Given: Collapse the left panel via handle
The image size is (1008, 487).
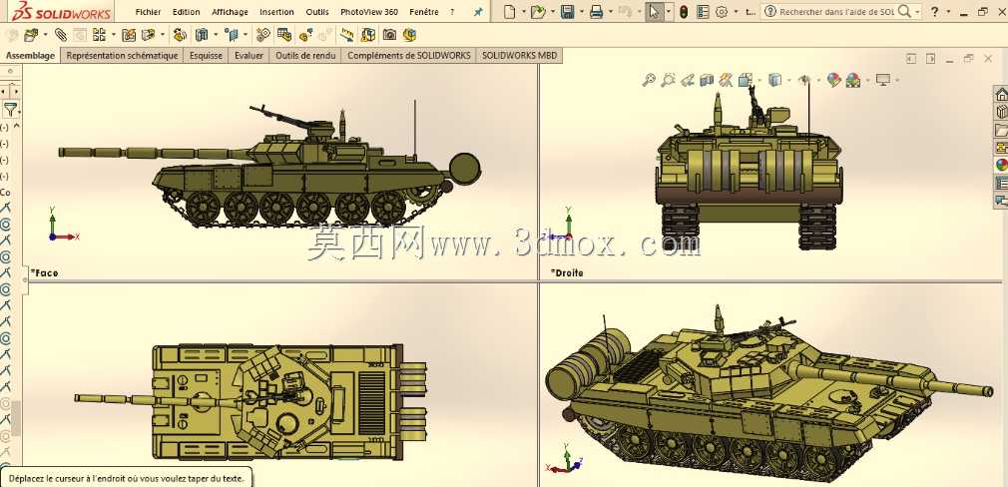Looking at the screenshot, I should tap(26, 280).
